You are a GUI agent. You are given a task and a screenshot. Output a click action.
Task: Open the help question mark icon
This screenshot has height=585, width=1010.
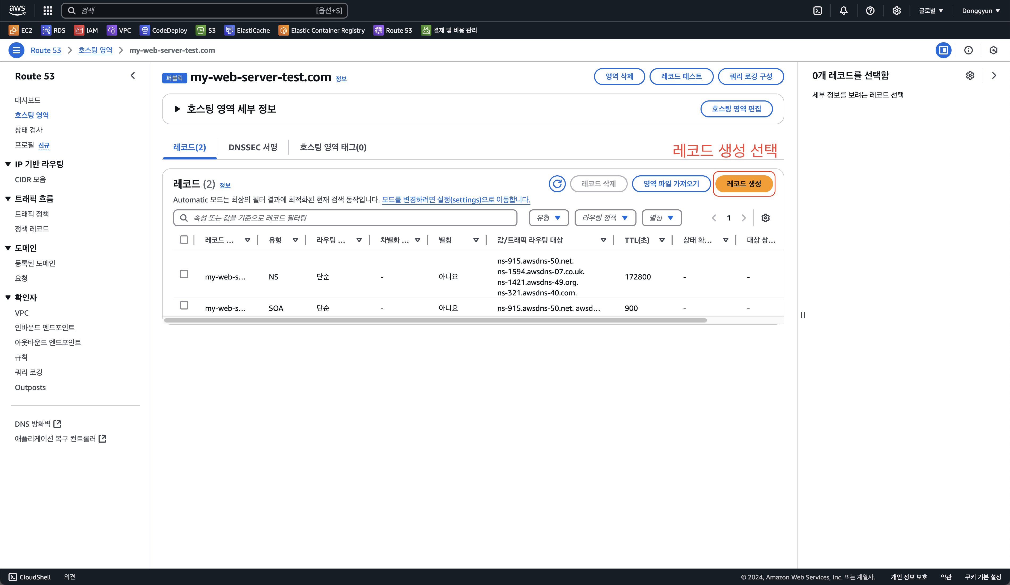click(x=870, y=11)
